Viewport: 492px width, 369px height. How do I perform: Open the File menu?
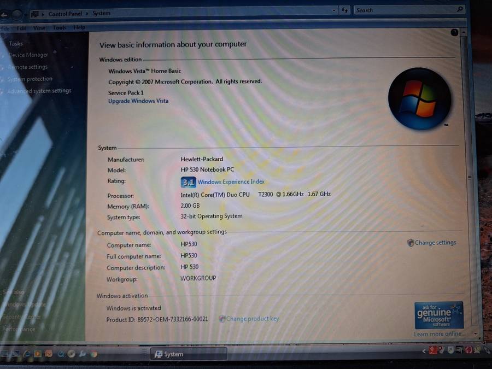pos(5,28)
